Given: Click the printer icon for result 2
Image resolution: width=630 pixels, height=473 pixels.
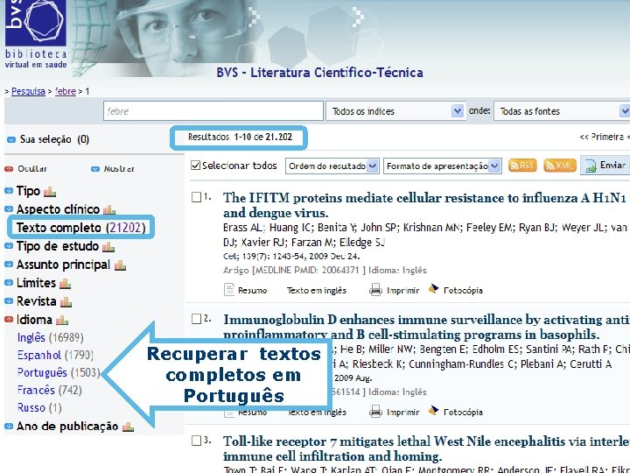Looking at the screenshot, I should click(375, 412).
